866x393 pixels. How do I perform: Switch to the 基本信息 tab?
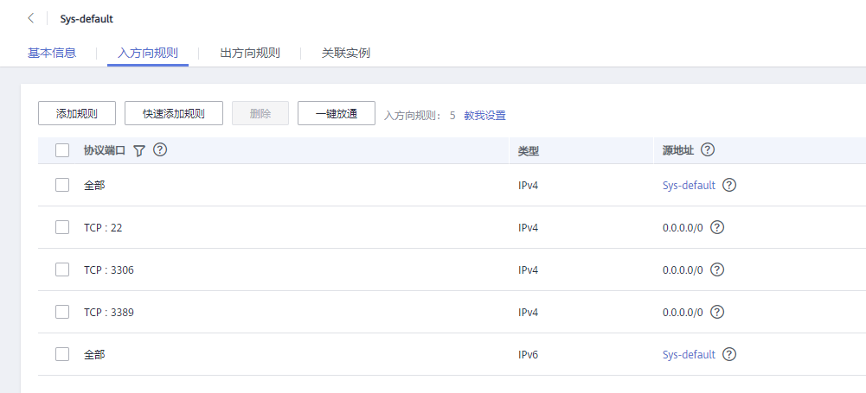click(52, 53)
